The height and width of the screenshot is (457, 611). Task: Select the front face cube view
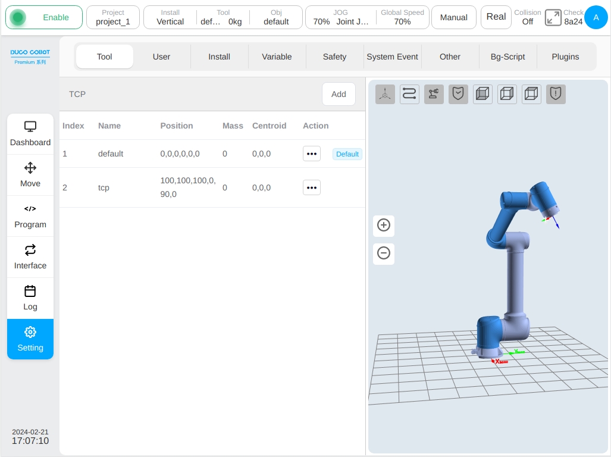pos(482,94)
